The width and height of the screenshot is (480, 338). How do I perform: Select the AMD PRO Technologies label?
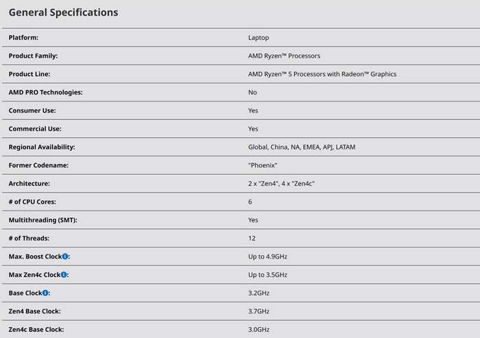pos(45,92)
